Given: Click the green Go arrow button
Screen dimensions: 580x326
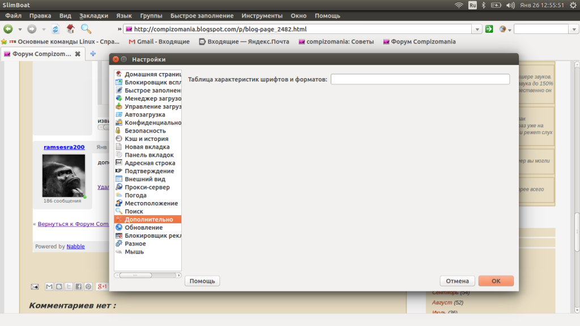Looking at the screenshot, I should pyautogui.click(x=489, y=29).
